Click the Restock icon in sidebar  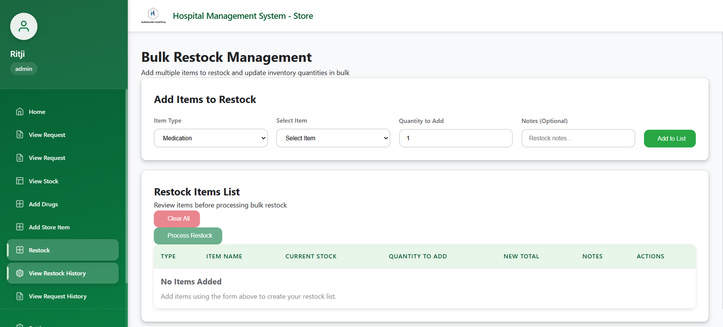point(20,250)
